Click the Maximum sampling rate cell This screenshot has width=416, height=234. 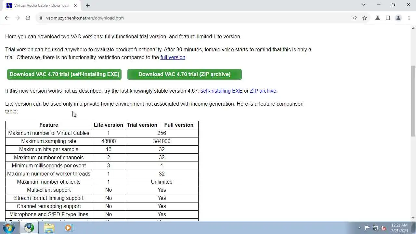49,141
